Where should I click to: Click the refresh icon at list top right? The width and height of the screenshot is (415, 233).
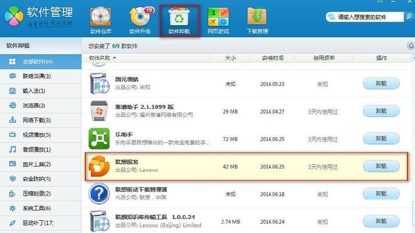coord(411,46)
